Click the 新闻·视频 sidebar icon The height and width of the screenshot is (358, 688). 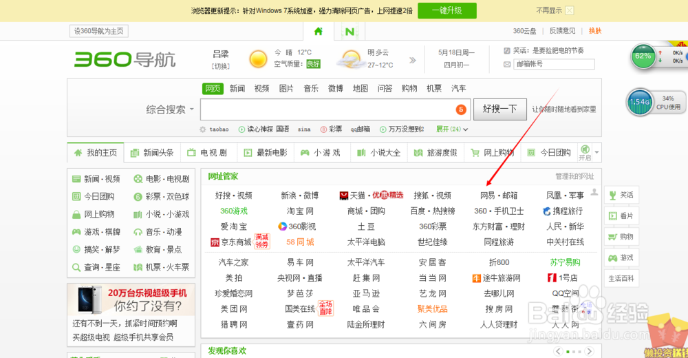tap(76, 179)
